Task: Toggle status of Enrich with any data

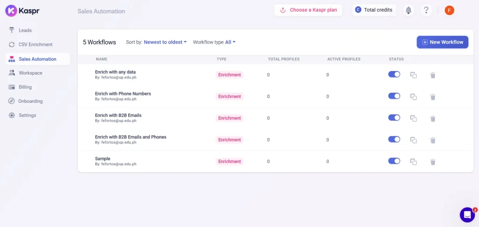Action: [394, 74]
